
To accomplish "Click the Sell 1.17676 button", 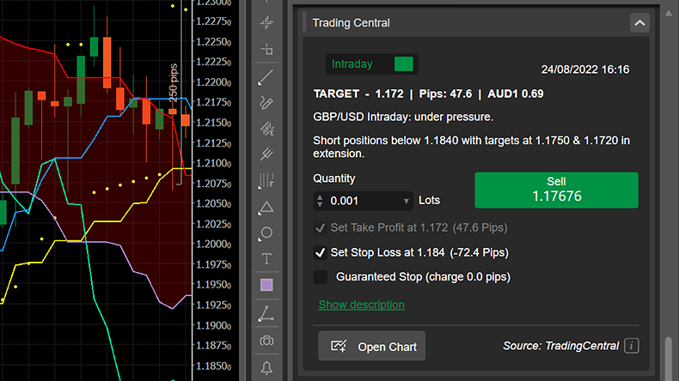I will [556, 190].
